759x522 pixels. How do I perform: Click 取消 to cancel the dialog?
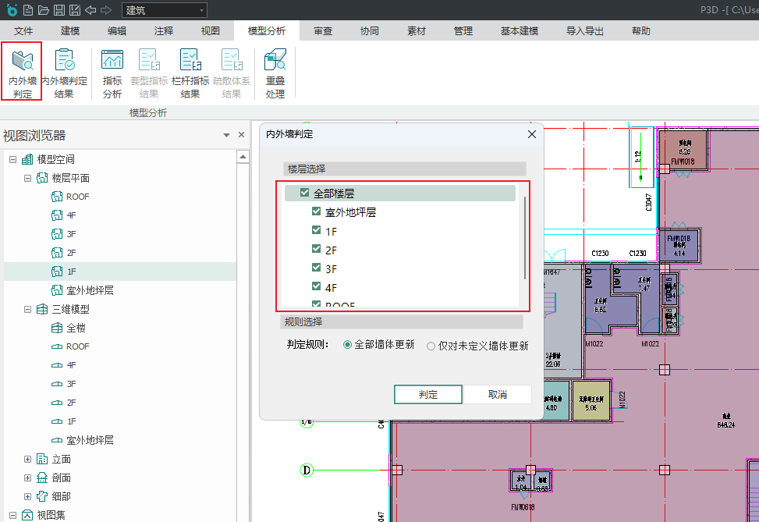pyautogui.click(x=498, y=394)
